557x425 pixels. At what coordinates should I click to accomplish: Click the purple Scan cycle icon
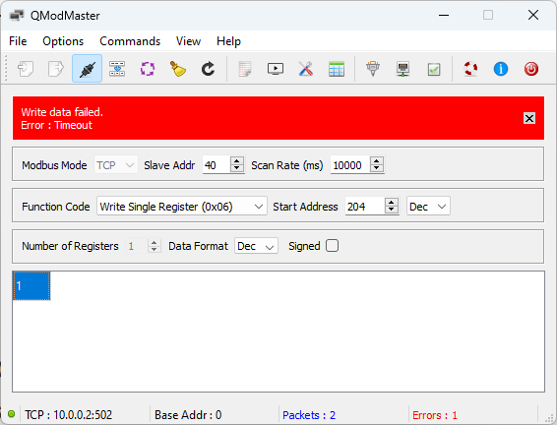[147, 69]
